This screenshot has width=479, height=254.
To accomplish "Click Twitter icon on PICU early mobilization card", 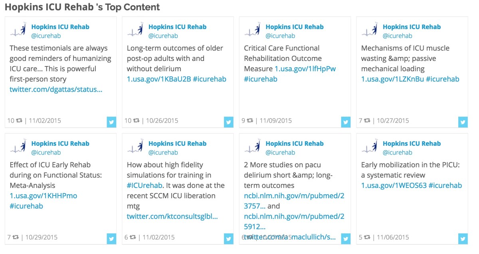I will pos(463,239).
